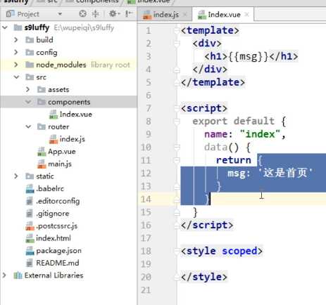The height and width of the screenshot is (305, 326).
Task: Fold the script tag at line 7
Action: click(x=177, y=108)
